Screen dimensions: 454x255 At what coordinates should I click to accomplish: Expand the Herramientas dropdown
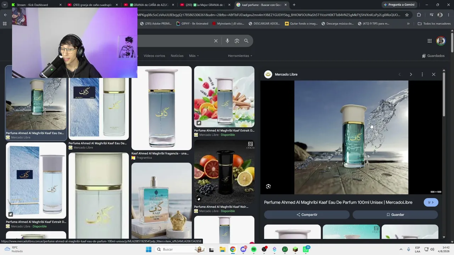coord(240,56)
